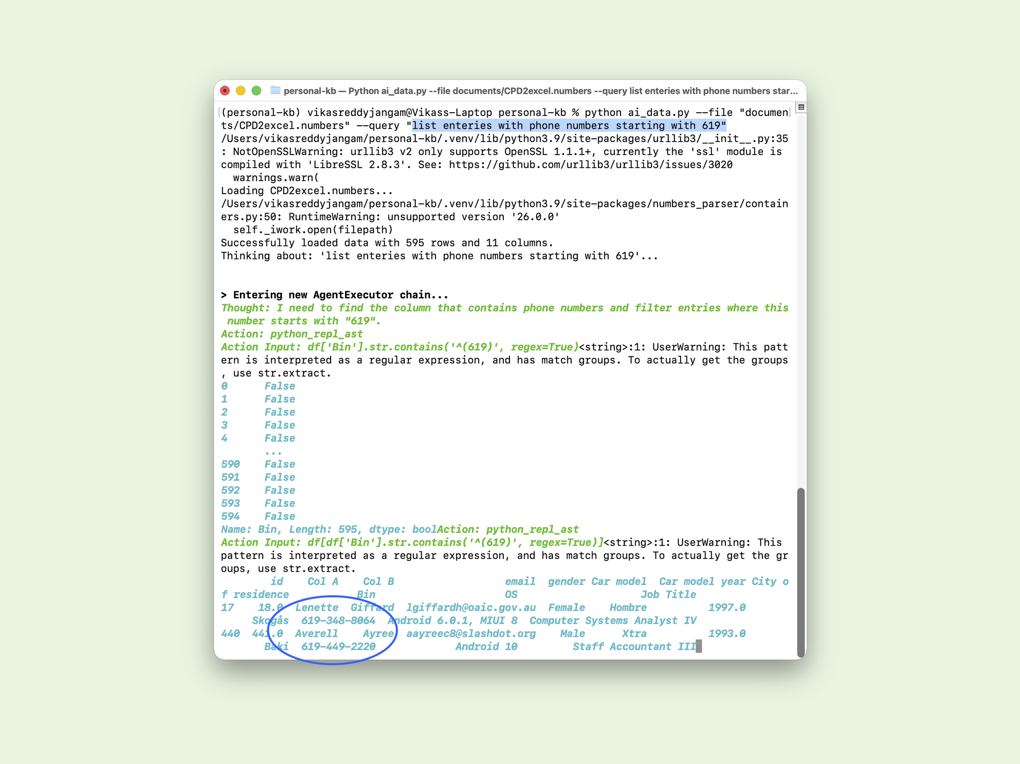Click the row 0 False output line
The width and height of the screenshot is (1020, 764).
click(x=258, y=386)
